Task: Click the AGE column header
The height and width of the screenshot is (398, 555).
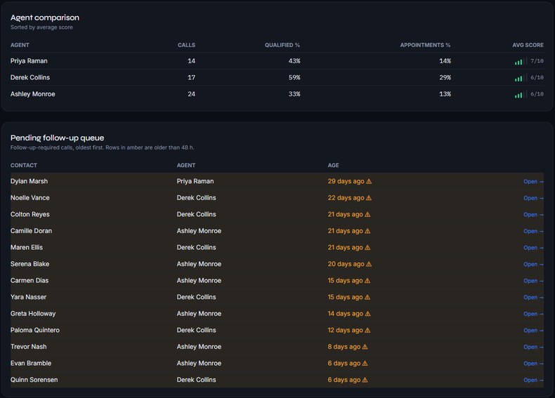Action: (x=333, y=165)
